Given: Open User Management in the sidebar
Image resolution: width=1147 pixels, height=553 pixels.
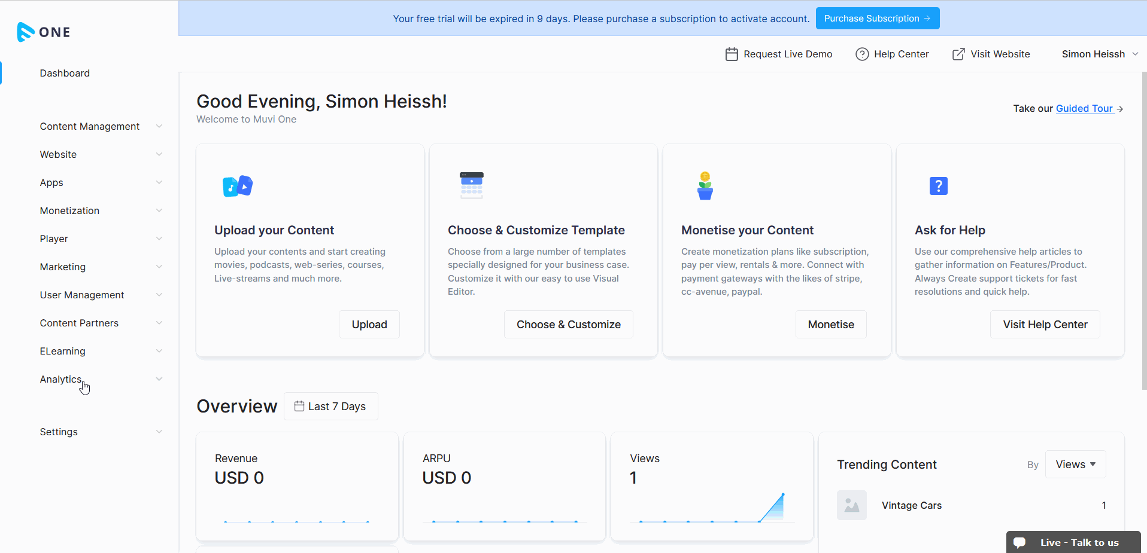Looking at the screenshot, I should (x=82, y=295).
